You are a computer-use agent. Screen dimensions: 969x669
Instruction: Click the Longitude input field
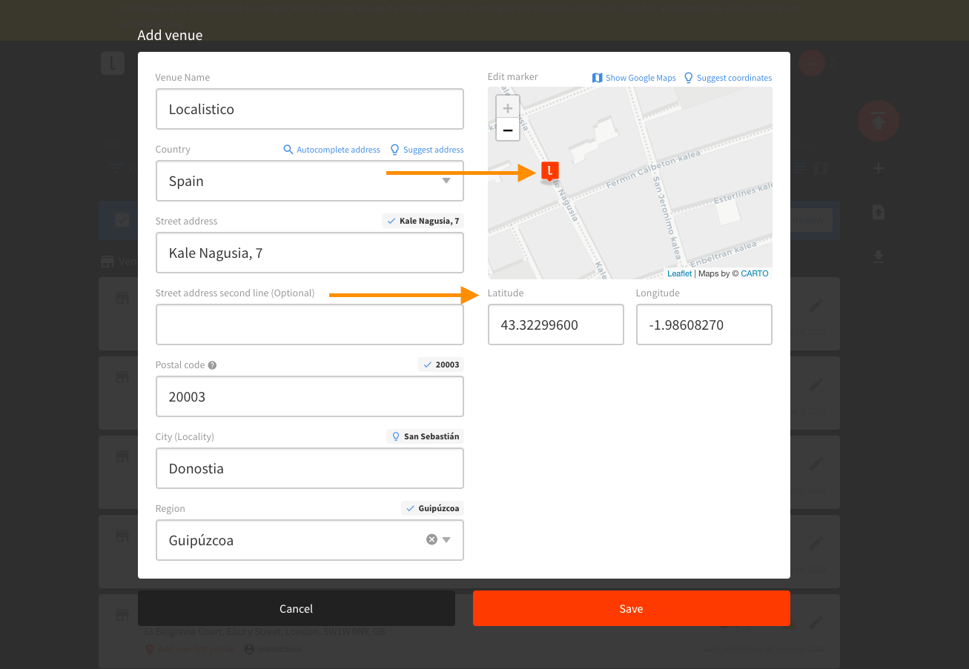(x=704, y=324)
